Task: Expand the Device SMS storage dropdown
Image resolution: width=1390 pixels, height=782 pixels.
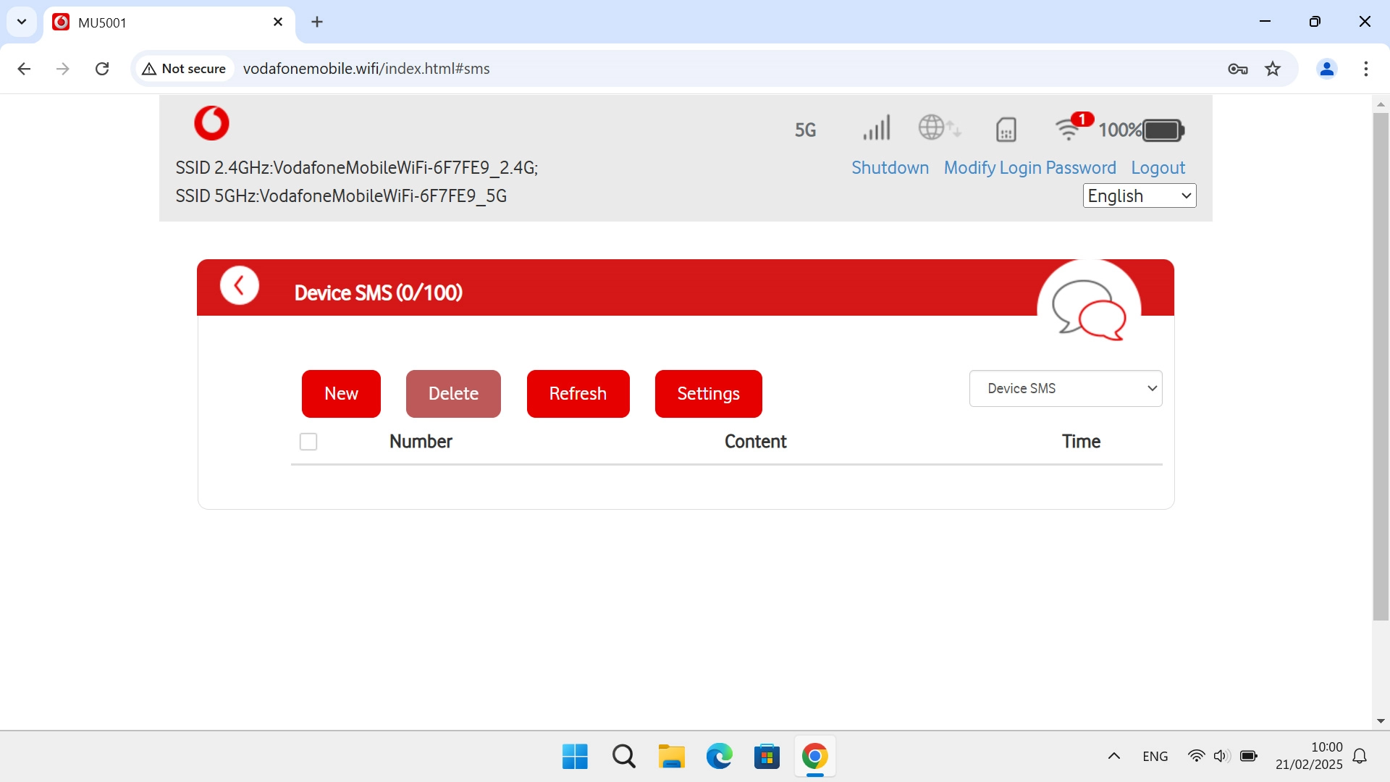Action: tap(1065, 389)
